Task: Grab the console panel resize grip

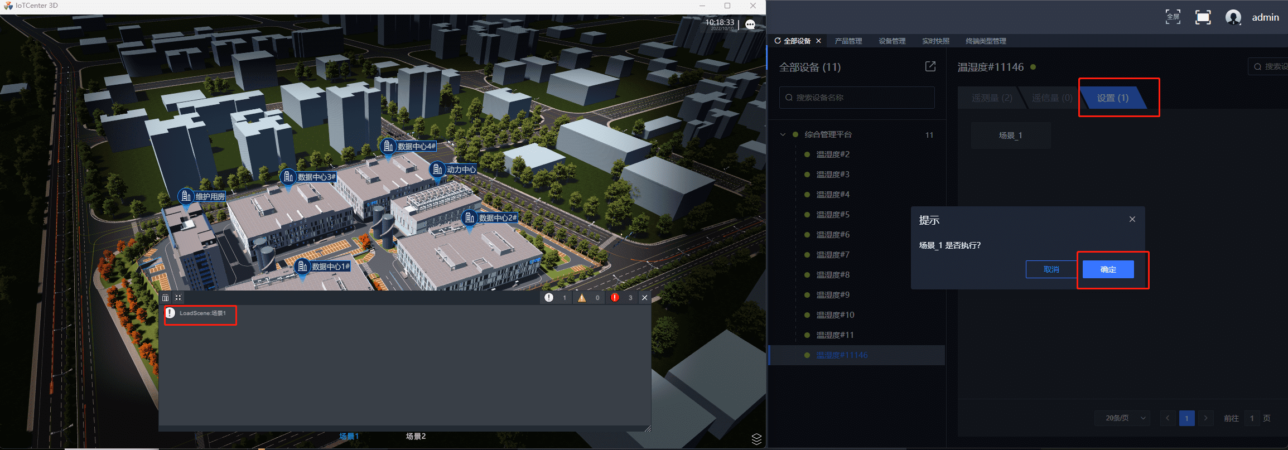Action: pos(648,428)
